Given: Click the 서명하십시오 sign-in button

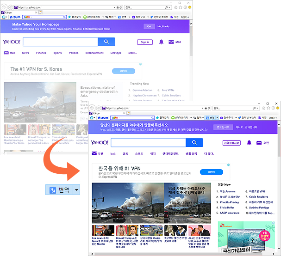Looking at the screenshot, I should point(231,143).
